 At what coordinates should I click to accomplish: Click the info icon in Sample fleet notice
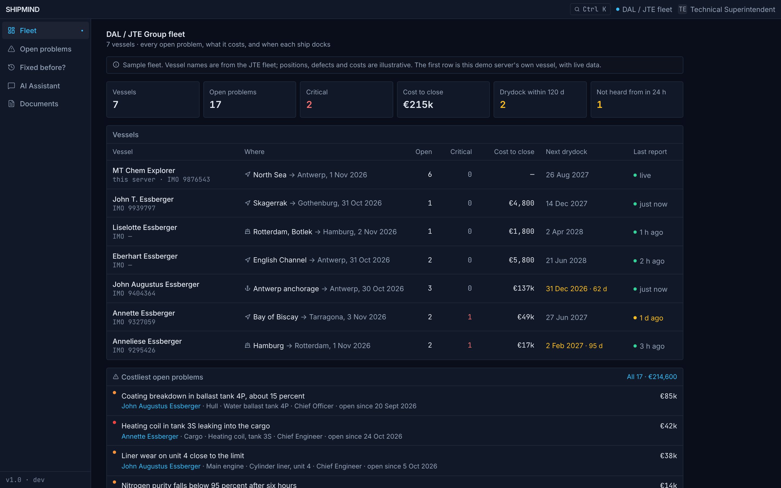116,65
